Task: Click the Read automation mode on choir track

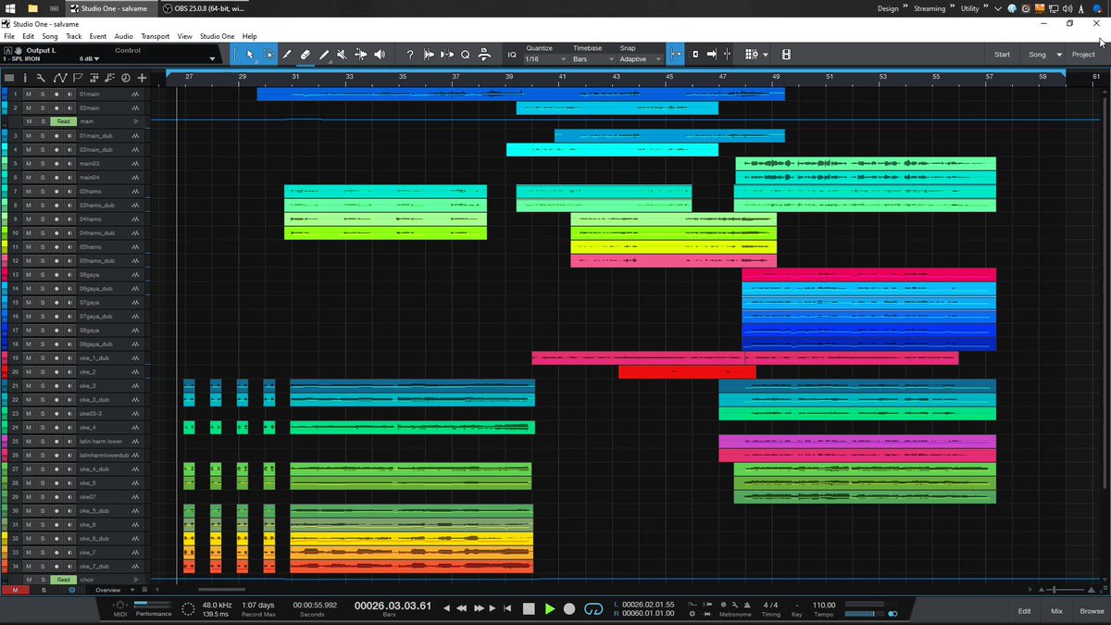Action: [x=63, y=580]
